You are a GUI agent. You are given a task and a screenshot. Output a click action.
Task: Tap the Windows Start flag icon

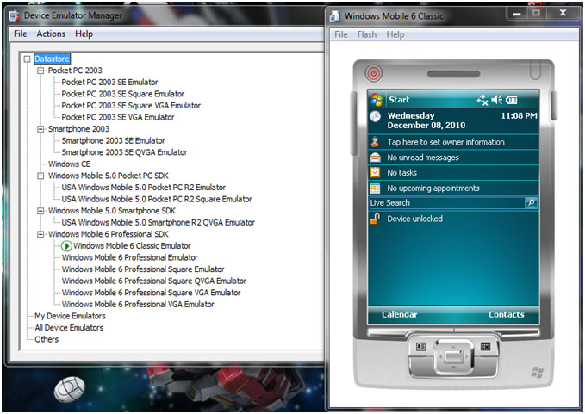(377, 100)
